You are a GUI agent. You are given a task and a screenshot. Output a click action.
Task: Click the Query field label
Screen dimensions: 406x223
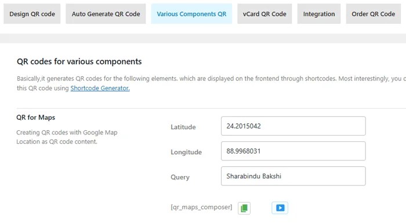[180, 177]
